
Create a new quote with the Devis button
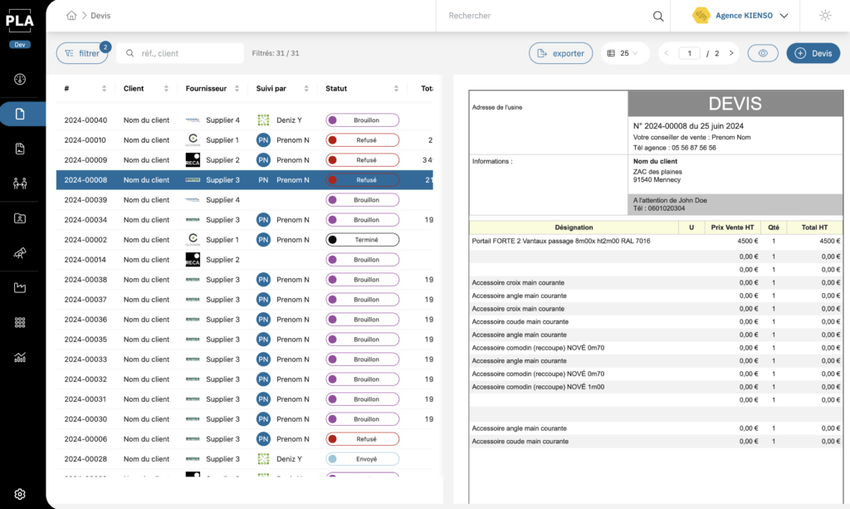(813, 51)
